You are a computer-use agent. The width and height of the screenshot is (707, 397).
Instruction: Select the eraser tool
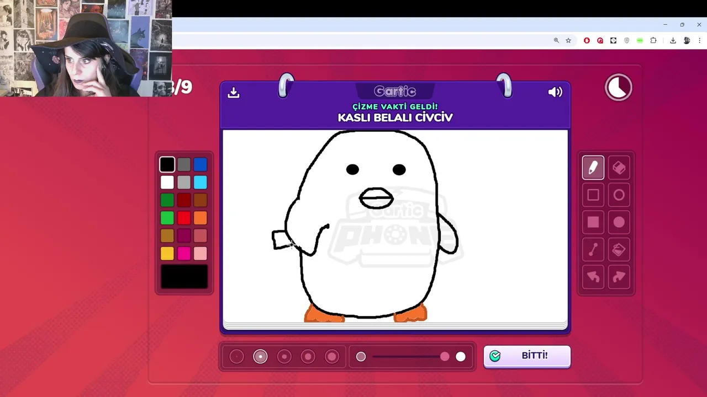coord(619,168)
